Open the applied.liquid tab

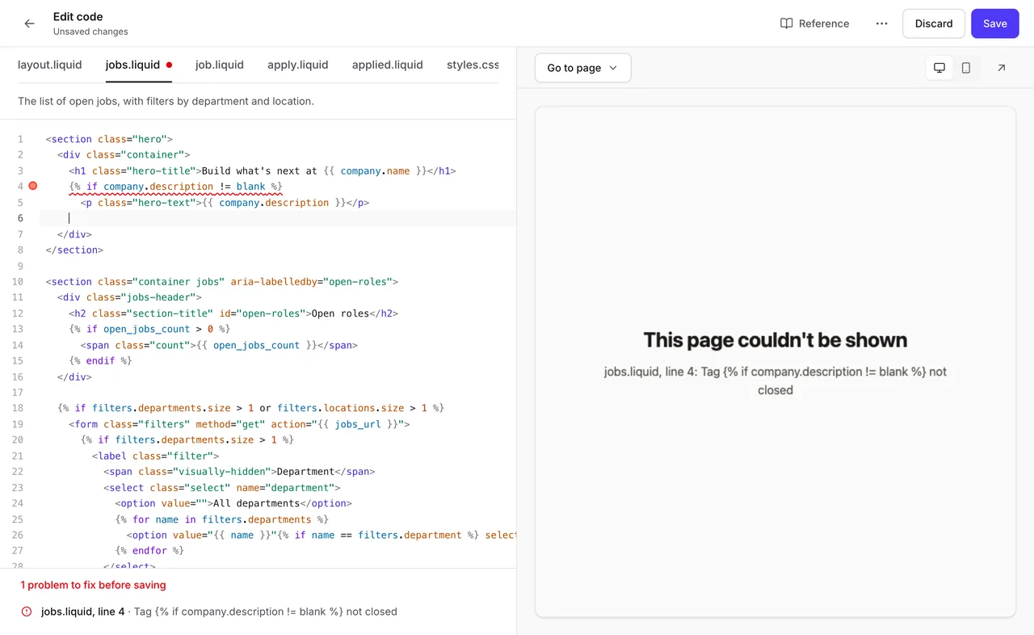(388, 65)
